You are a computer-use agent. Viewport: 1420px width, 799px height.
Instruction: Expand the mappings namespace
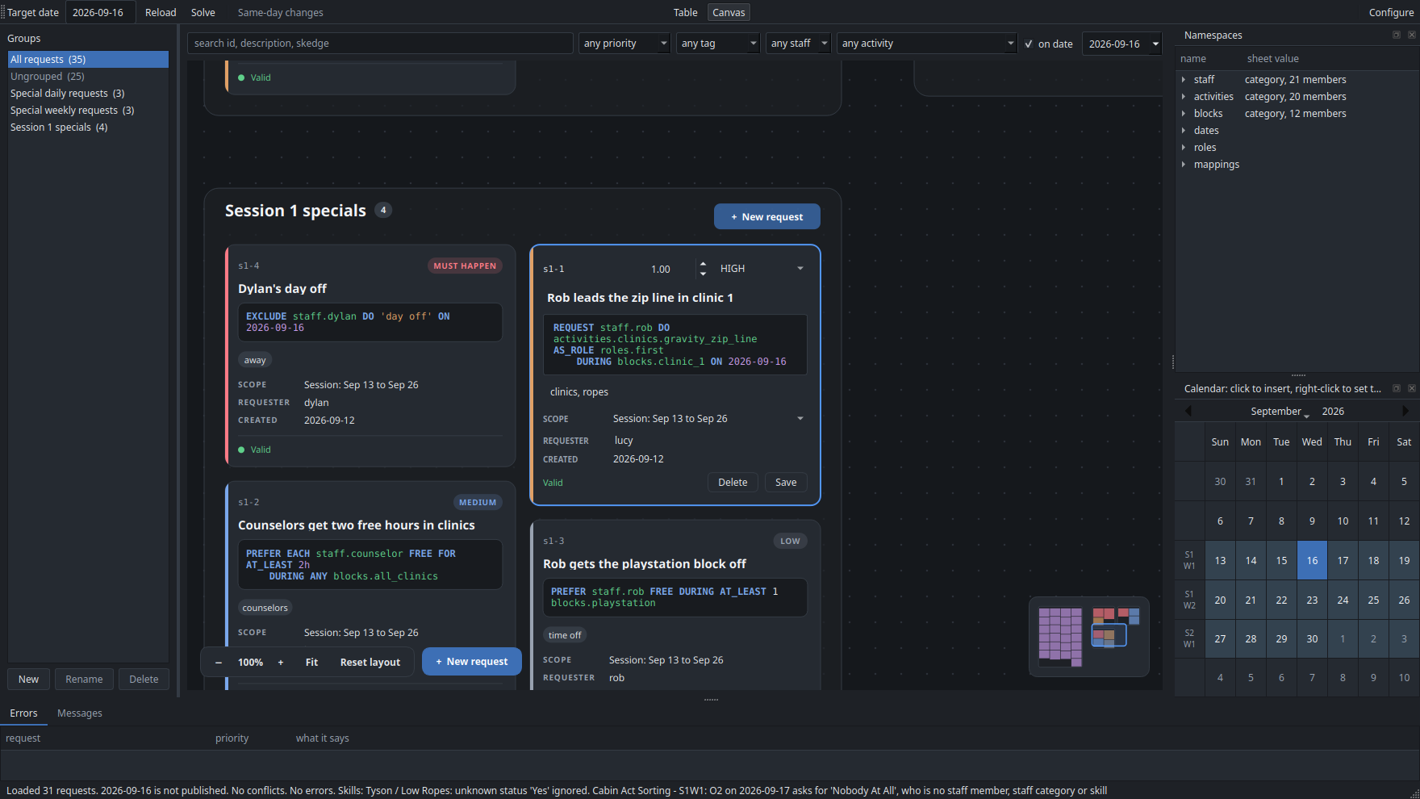1184,164
